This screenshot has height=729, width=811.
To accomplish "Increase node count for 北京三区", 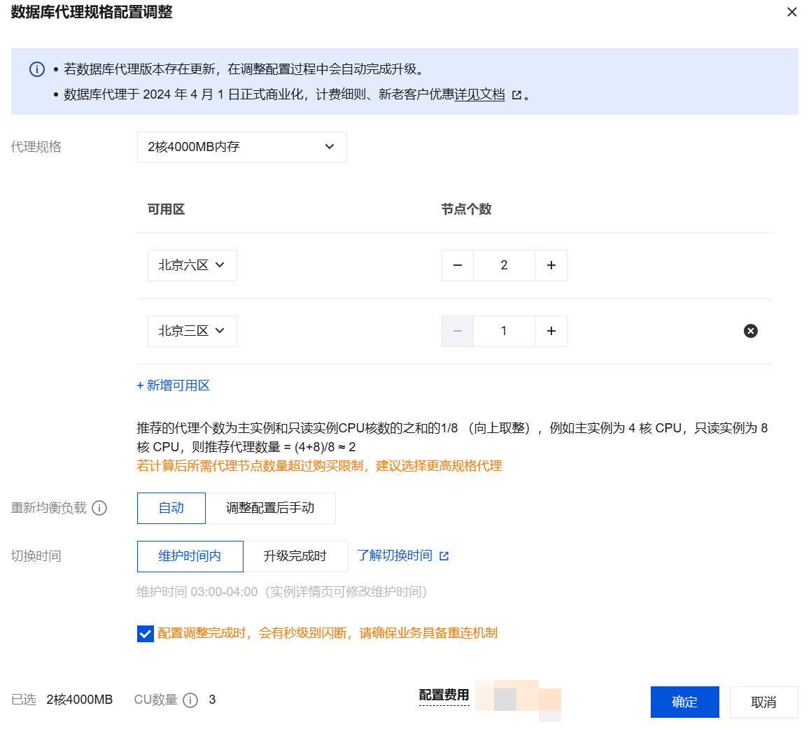I will point(551,331).
